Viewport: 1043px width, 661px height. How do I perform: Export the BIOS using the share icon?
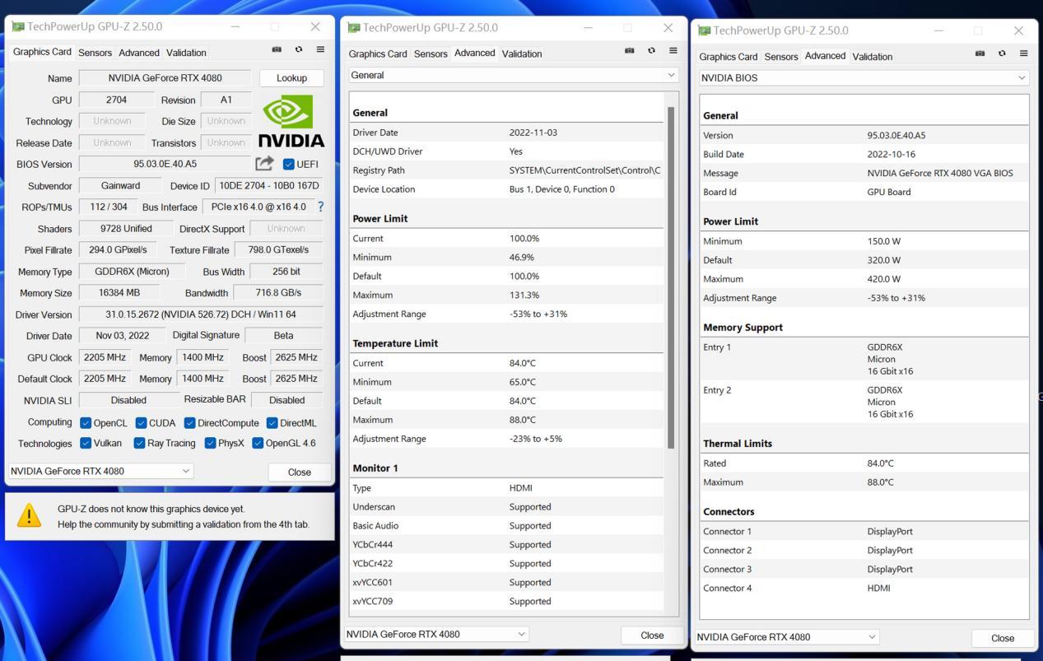(263, 164)
